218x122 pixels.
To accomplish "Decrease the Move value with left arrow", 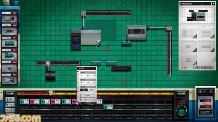I will (82, 83).
